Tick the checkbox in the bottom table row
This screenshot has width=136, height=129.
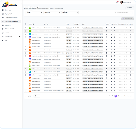(26, 91)
